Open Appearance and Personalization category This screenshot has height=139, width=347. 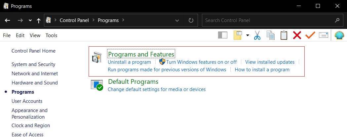[x=29, y=113]
